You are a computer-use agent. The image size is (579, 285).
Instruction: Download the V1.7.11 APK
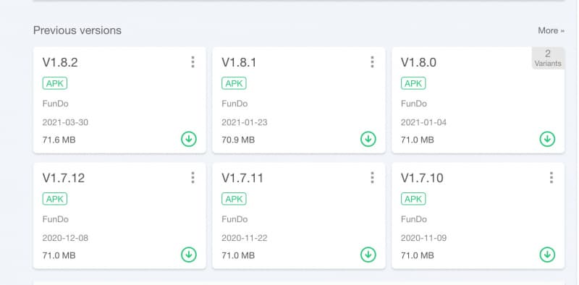coord(368,255)
